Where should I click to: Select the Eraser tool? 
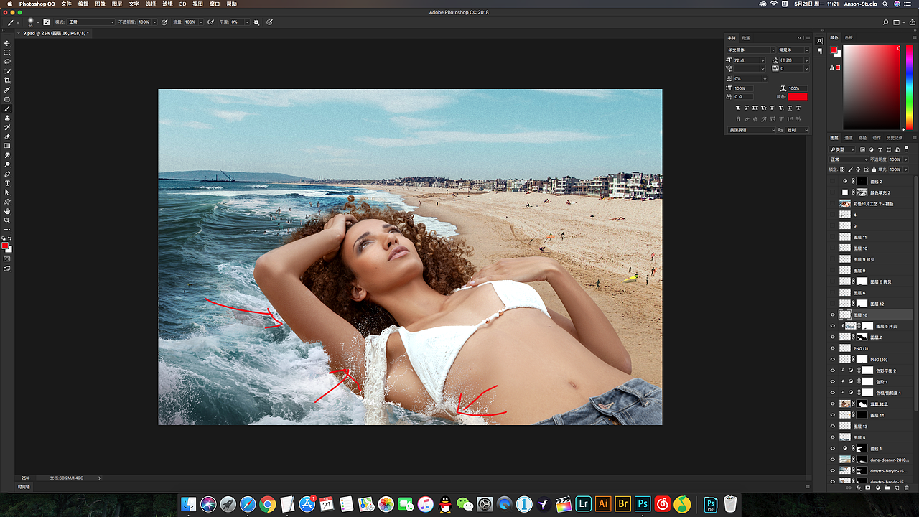click(x=8, y=136)
